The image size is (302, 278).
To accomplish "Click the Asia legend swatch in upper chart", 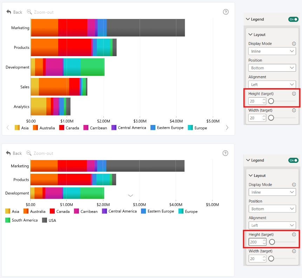I will [x=17, y=128].
